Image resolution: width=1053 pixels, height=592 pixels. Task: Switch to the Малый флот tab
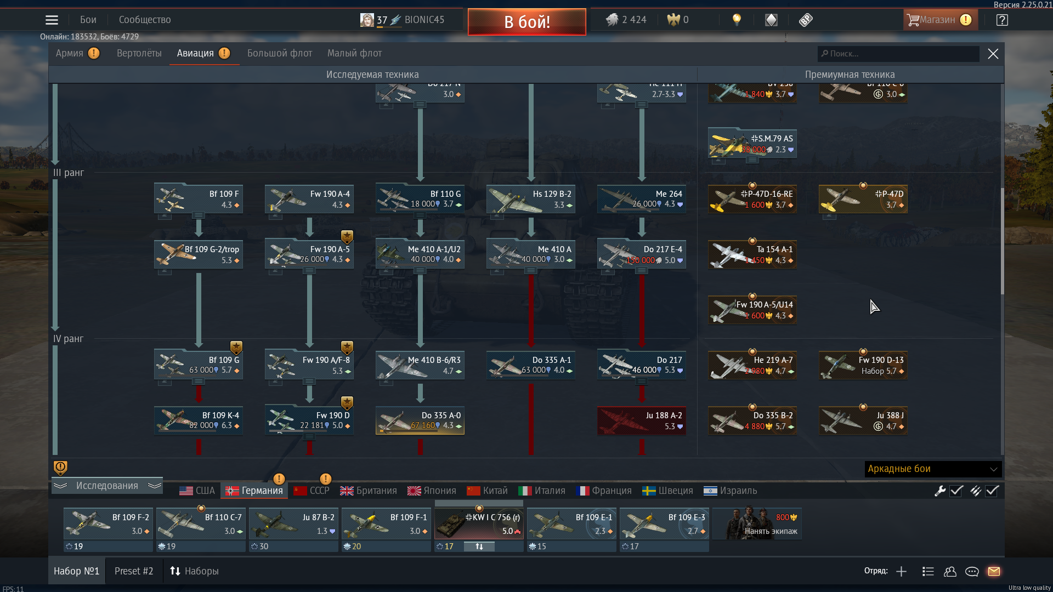pyautogui.click(x=354, y=53)
